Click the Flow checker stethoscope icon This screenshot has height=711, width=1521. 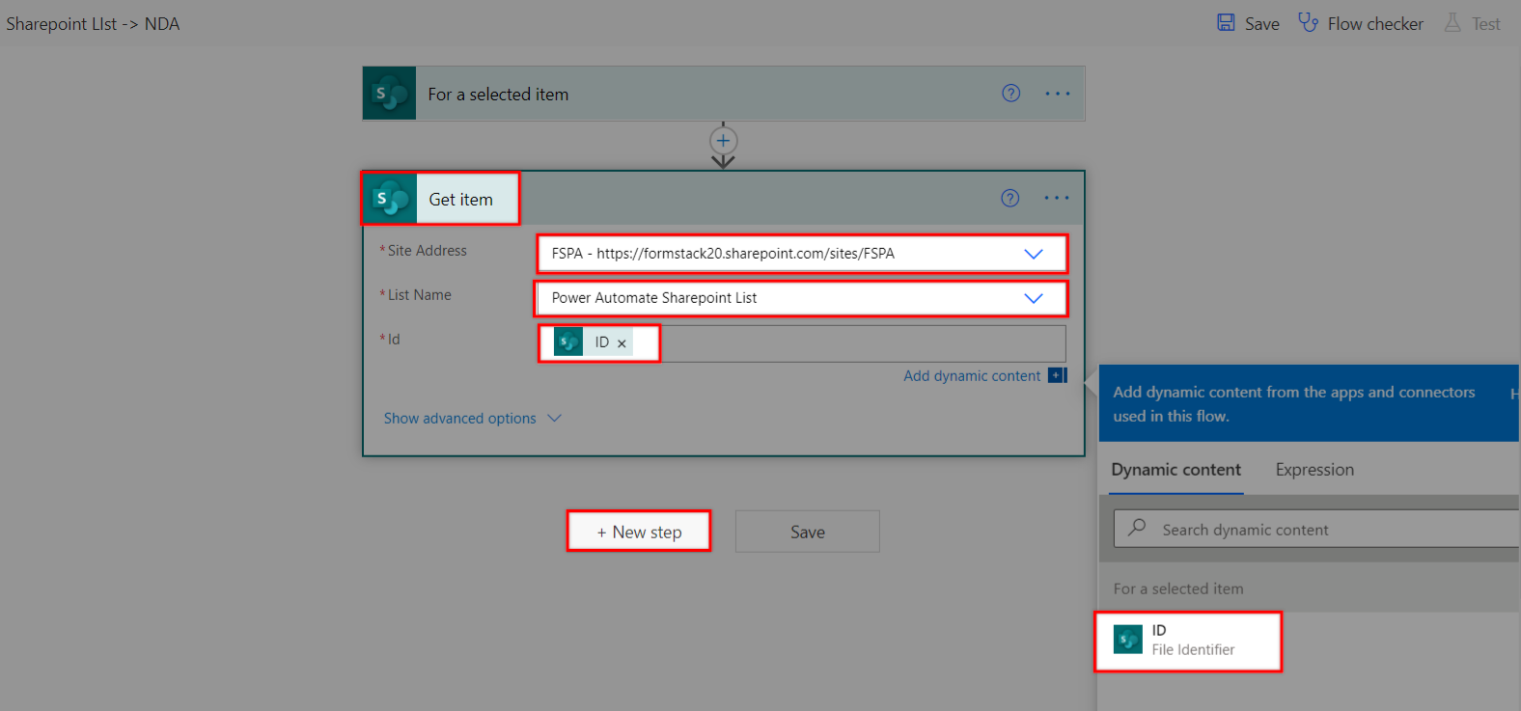tap(1308, 23)
